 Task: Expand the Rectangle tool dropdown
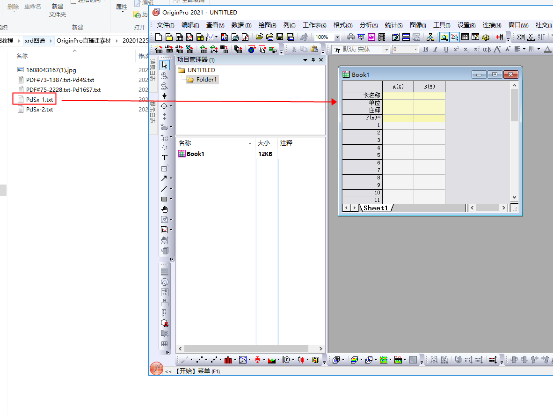171,199
